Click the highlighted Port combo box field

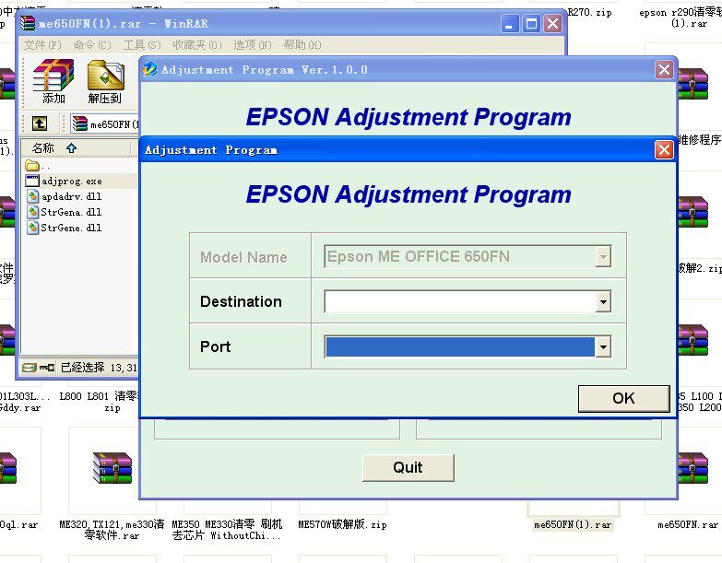tap(468, 346)
